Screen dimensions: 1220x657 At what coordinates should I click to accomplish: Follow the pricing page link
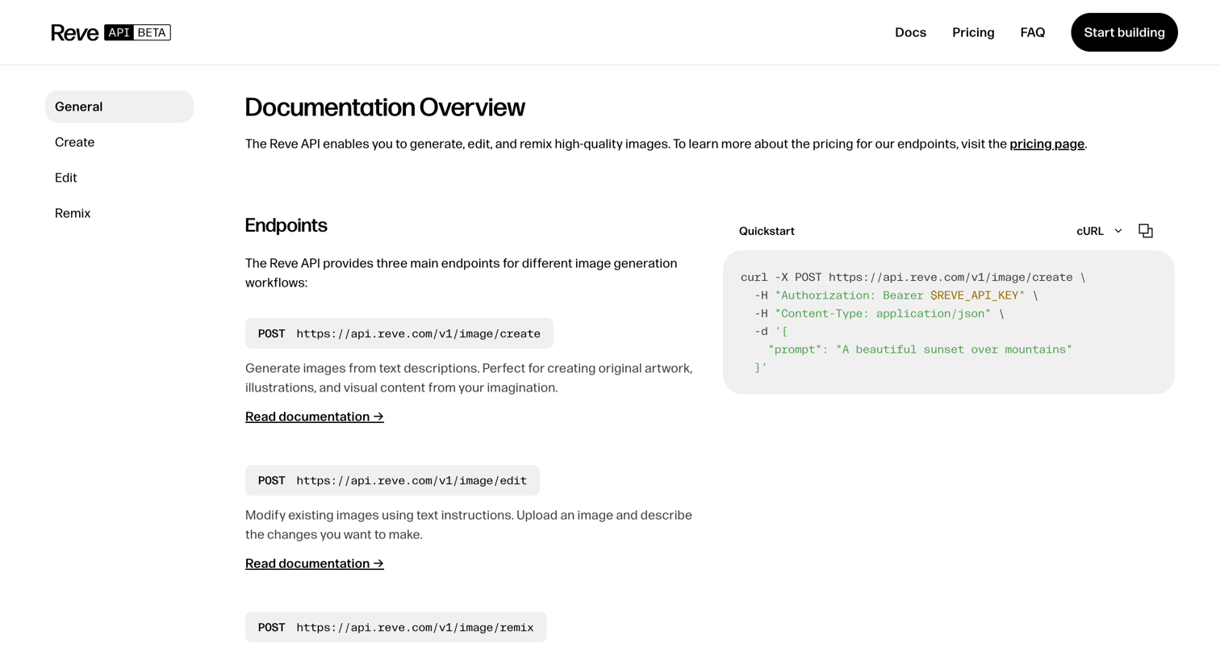pyautogui.click(x=1047, y=144)
